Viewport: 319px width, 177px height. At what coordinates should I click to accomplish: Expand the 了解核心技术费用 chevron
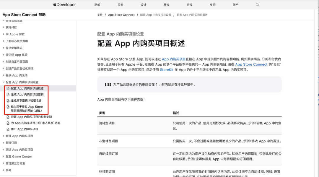(4, 41)
